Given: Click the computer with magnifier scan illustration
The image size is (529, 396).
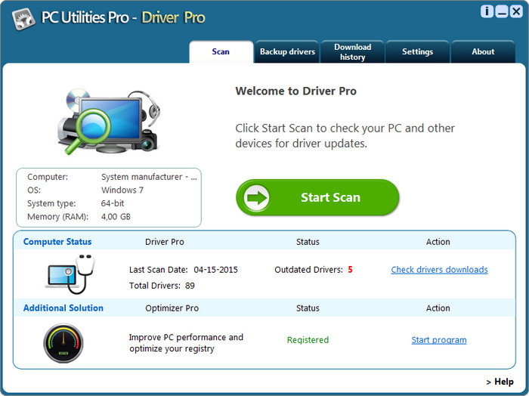Looking at the screenshot, I should (x=109, y=122).
